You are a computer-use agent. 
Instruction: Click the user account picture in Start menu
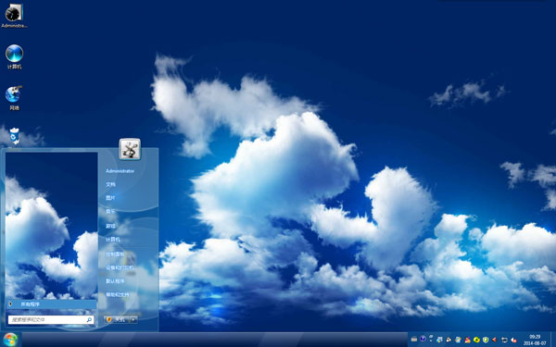click(130, 149)
